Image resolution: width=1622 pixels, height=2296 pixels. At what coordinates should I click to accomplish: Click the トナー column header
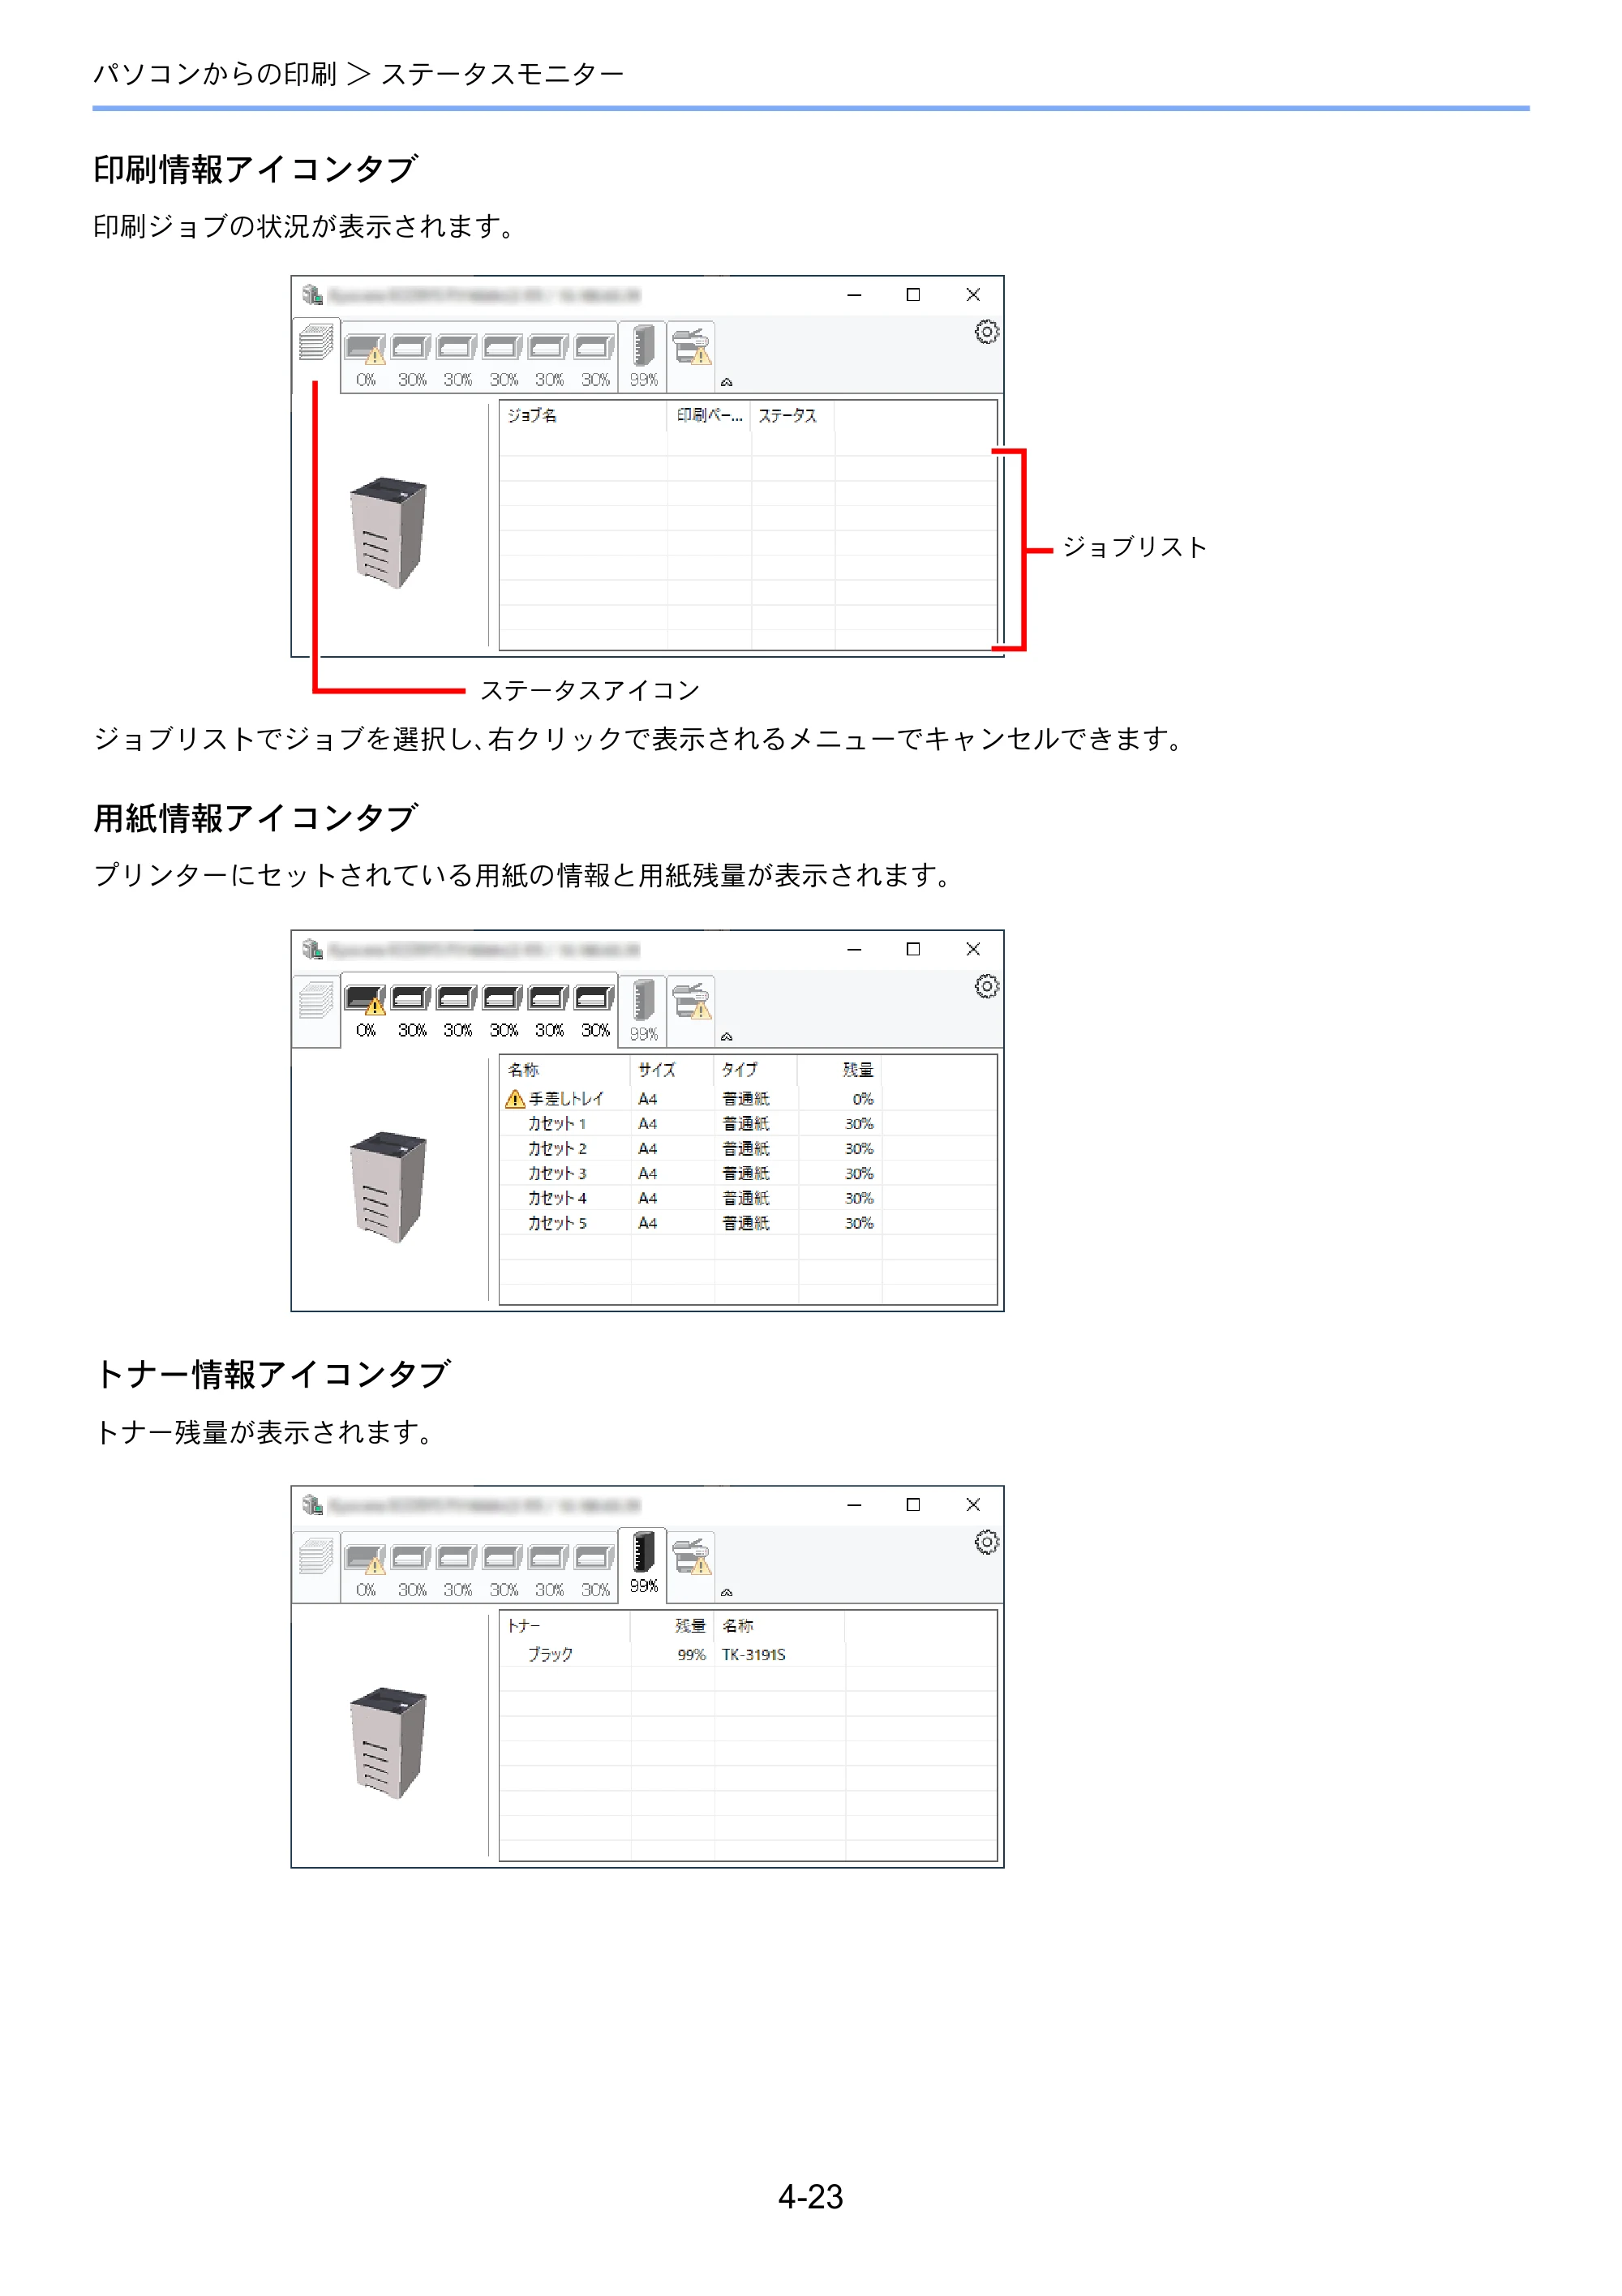[x=565, y=1626]
